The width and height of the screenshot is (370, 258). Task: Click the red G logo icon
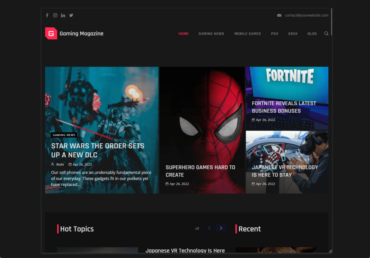pyautogui.click(x=51, y=33)
